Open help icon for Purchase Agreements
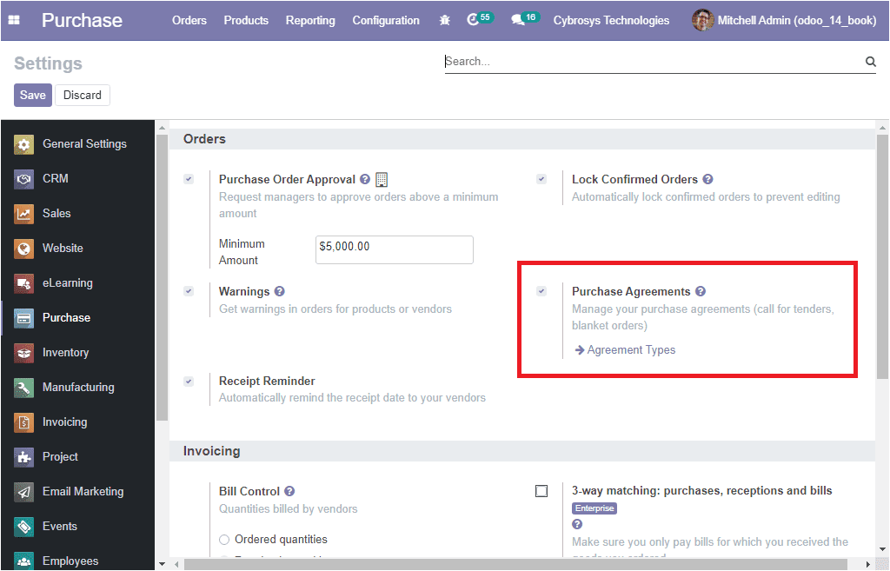Viewport: 890px width, 571px height. pos(701,291)
